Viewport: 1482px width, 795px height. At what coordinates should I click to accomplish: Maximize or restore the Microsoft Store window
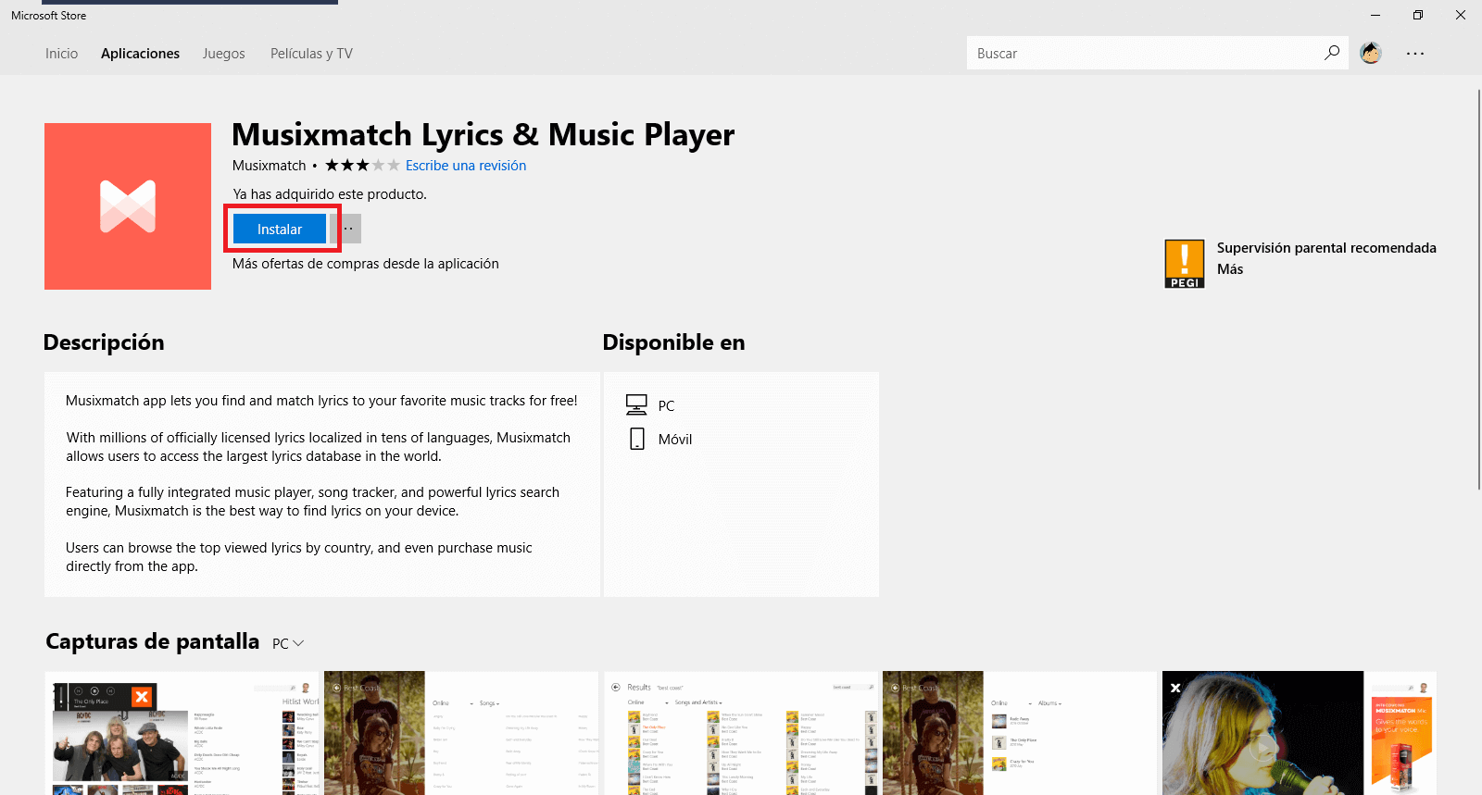pos(1418,15)
